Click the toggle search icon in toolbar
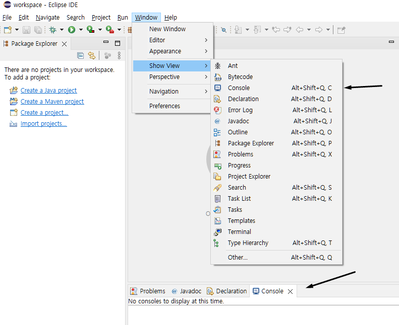Screen dimensions: 399x325 point(223,30)
